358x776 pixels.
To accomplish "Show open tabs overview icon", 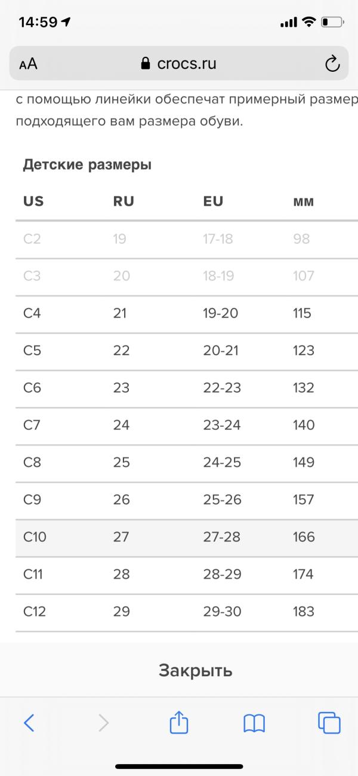I will (x=329, y=723).
